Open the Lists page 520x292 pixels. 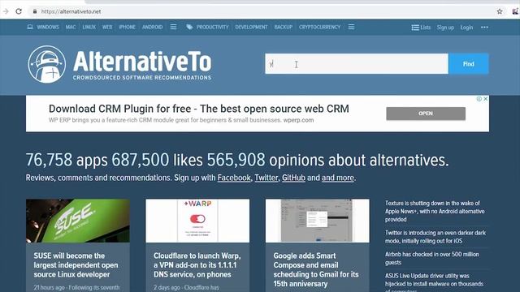tap(421, 28)
